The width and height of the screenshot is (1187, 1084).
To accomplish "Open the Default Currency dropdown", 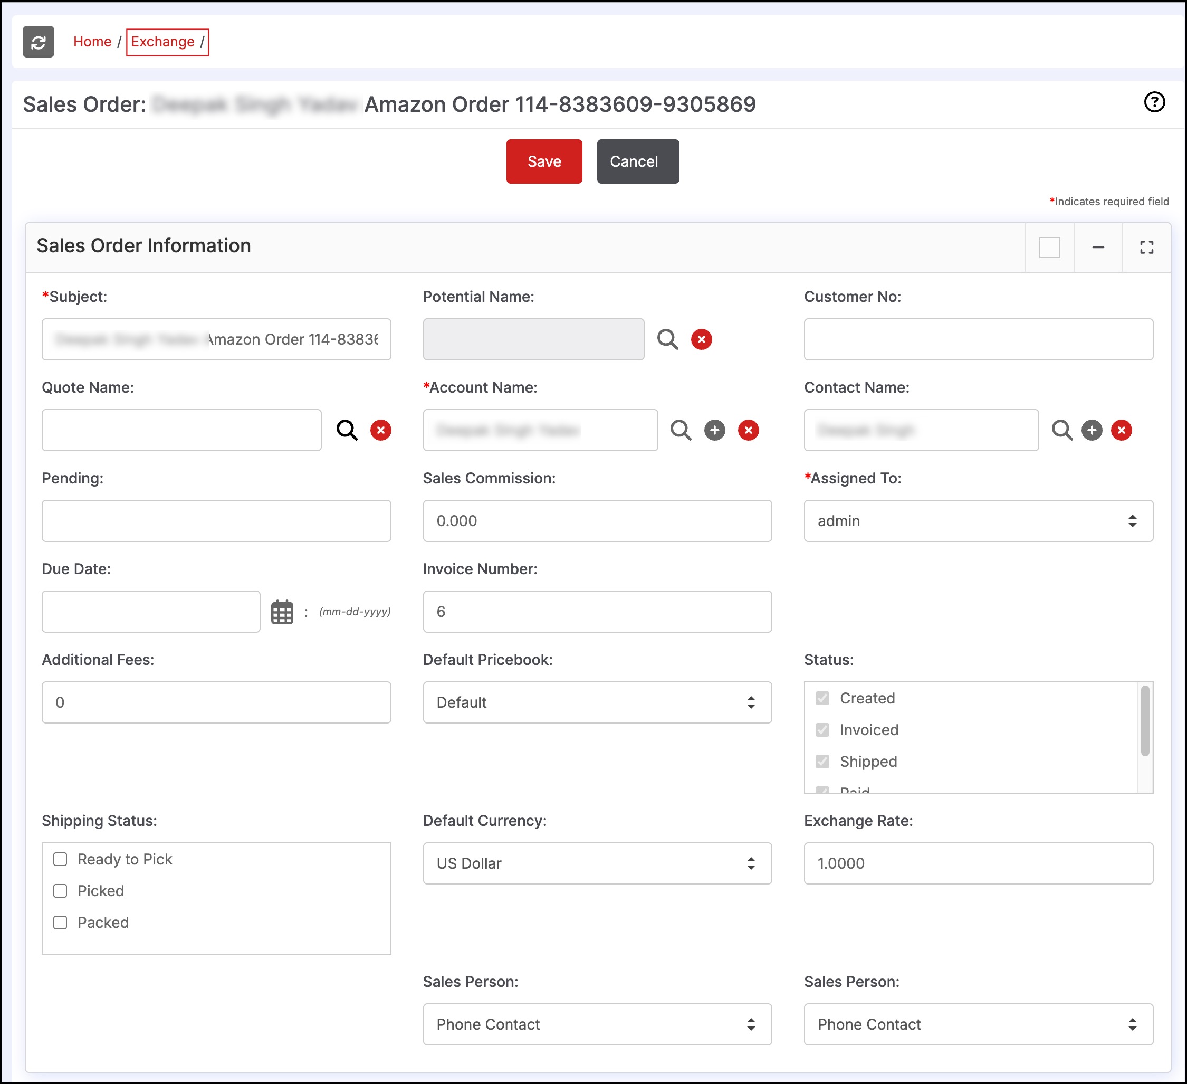I will pyautogui.click(x=597, y=864).
